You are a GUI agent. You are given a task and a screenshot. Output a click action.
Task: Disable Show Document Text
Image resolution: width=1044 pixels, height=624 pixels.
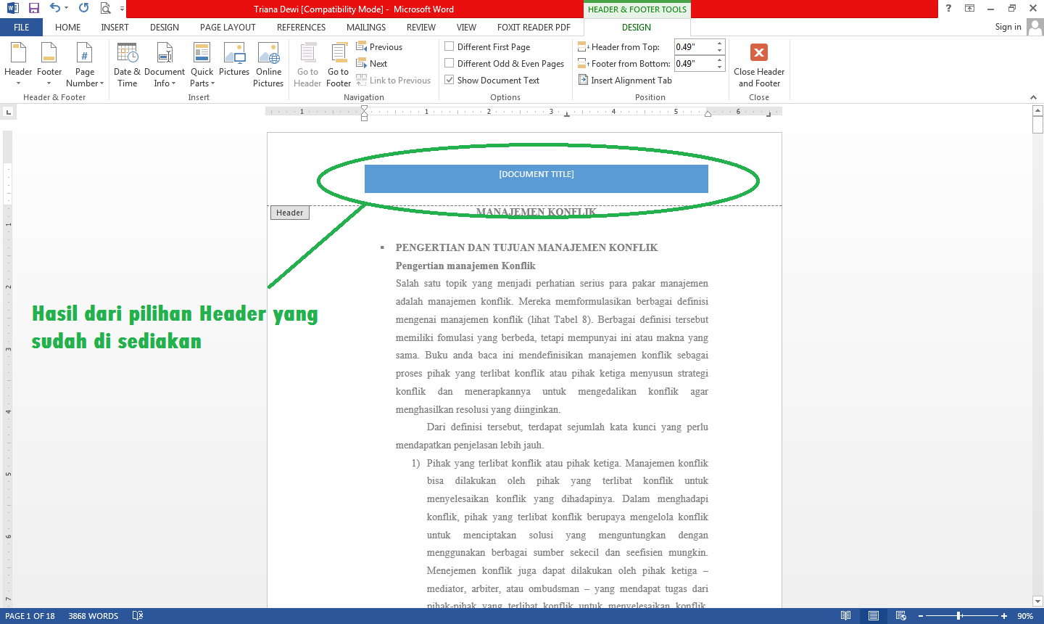[x=449, y=80]
